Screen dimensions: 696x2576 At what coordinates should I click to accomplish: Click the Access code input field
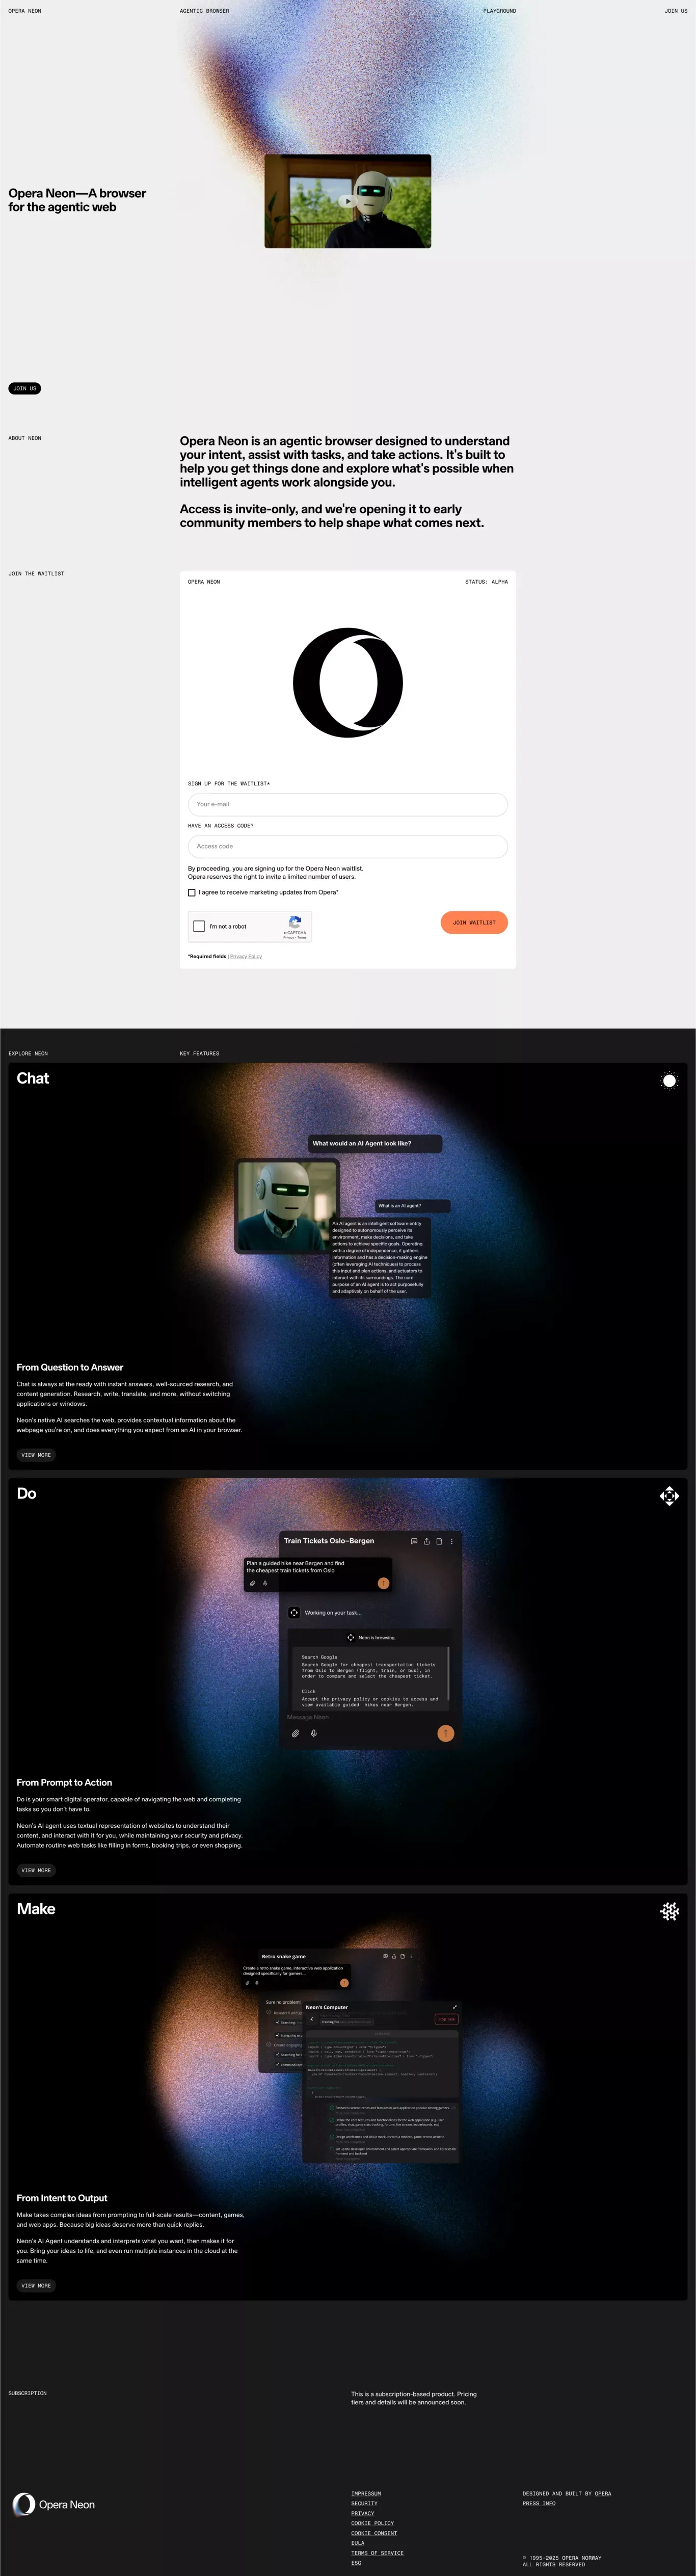(x=348, y=846)
